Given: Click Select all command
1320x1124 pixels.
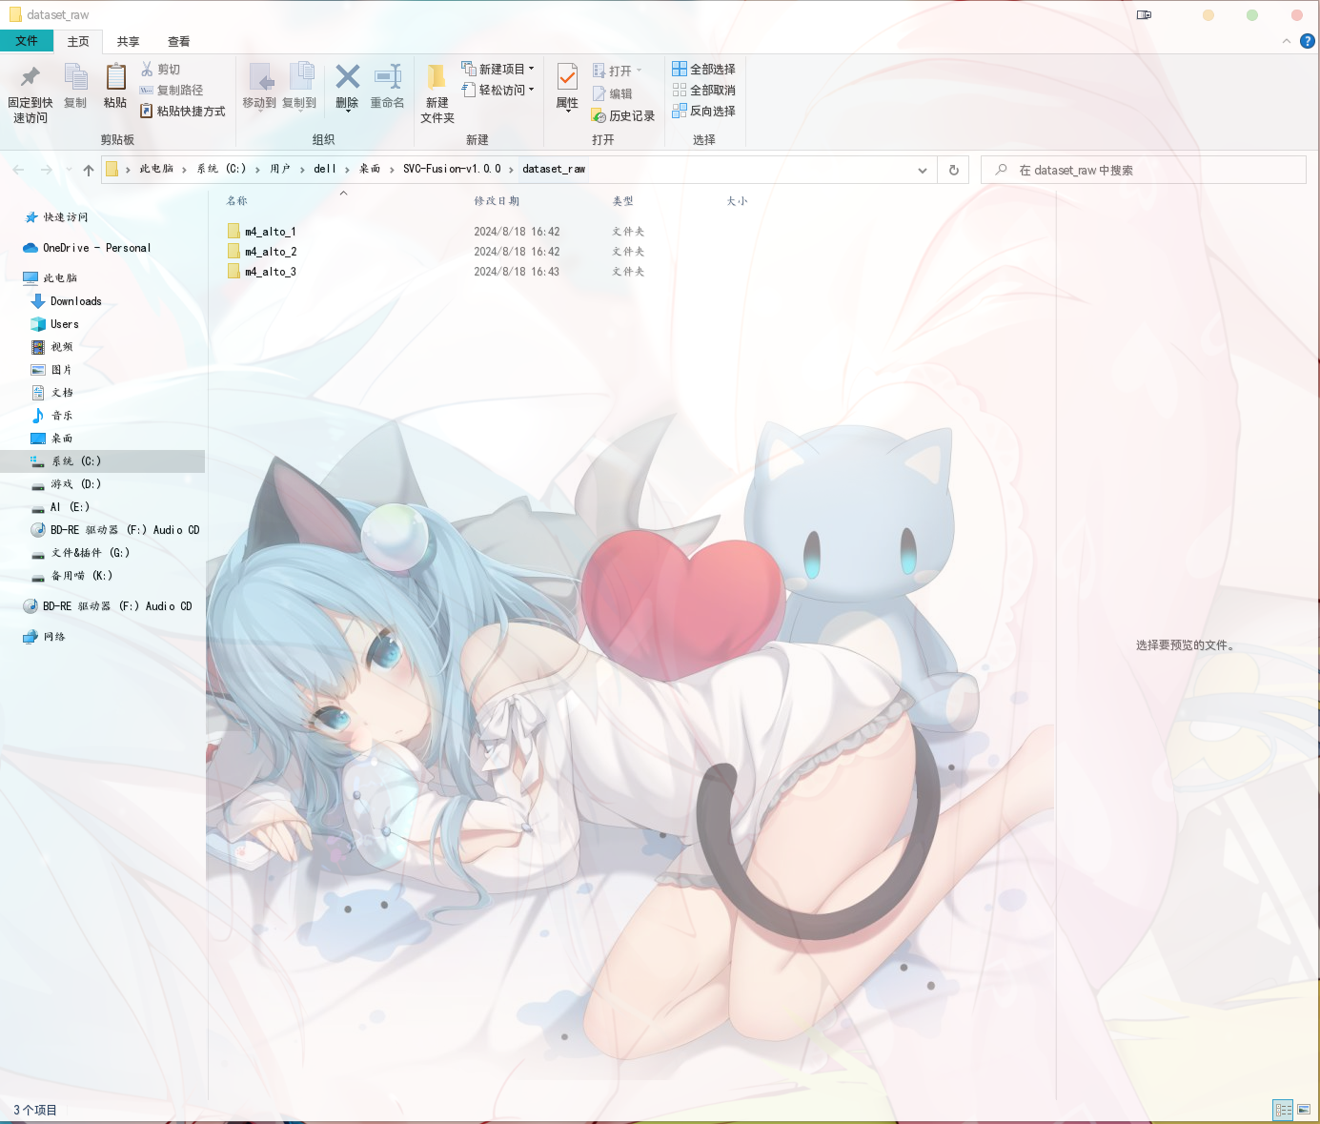Looking at the screenshot, I should (703, 70).
